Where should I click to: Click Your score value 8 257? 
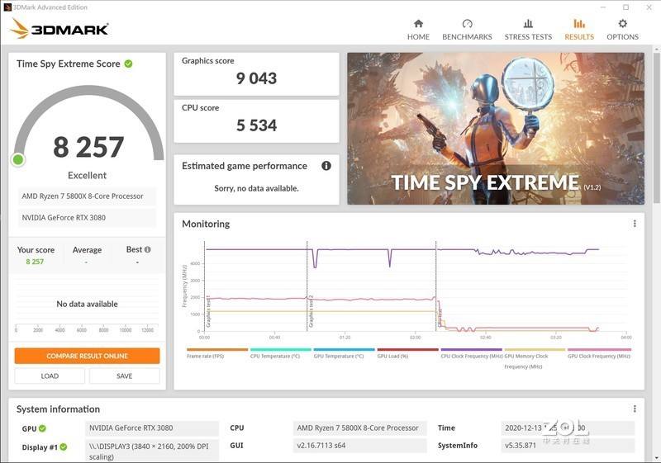[35, 262]
